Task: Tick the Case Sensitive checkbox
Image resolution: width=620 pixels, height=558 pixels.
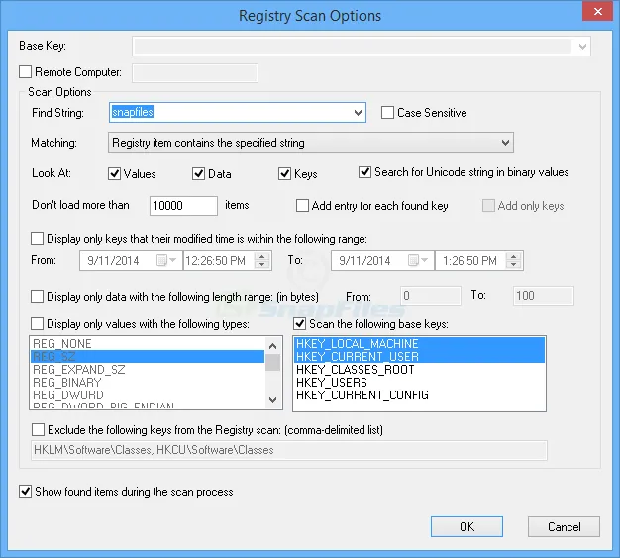Action: pyautogui.click(x=387, y=112)
